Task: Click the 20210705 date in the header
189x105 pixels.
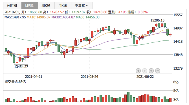Action: pyautogui.click(x=12, y=12)
